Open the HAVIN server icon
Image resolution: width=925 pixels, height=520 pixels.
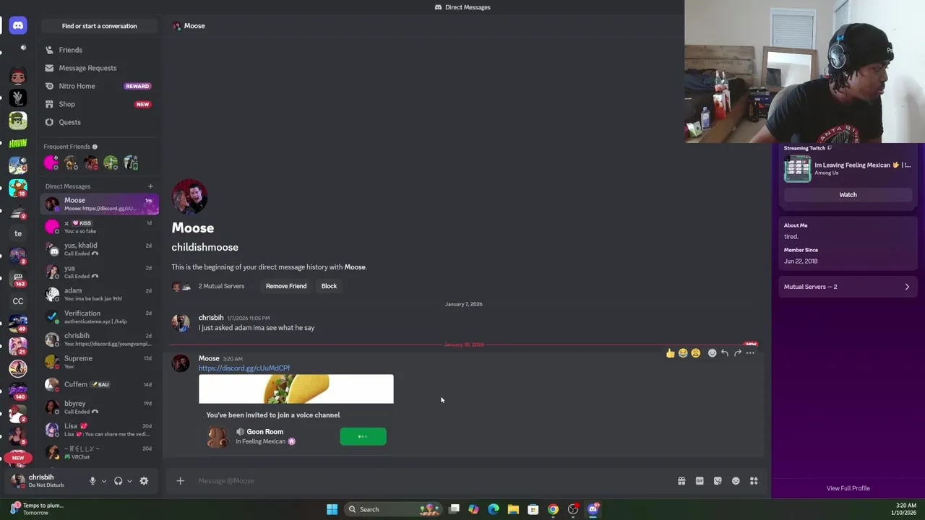pos(18,143)
